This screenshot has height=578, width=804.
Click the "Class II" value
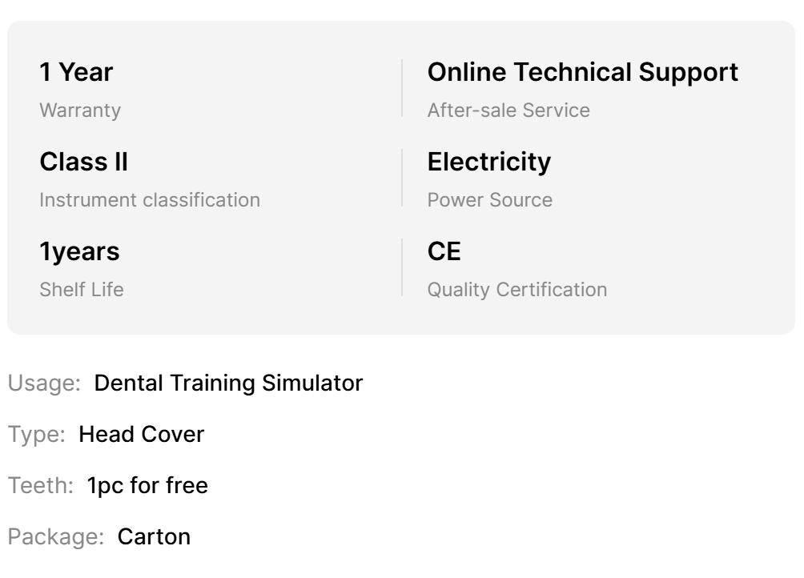(x=83, y=162)
